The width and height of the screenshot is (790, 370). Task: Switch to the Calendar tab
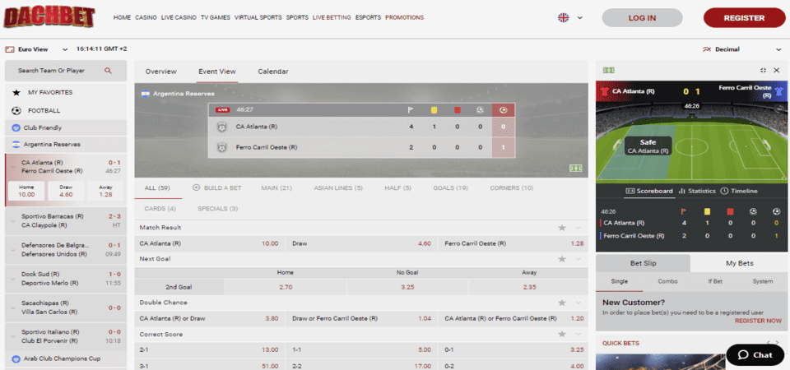point(273,72)
